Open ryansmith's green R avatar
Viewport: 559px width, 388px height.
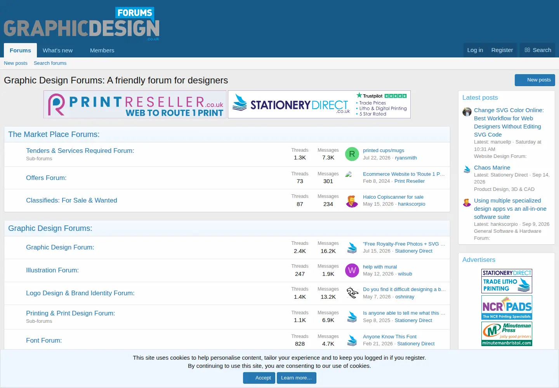(x=352, y=154)
